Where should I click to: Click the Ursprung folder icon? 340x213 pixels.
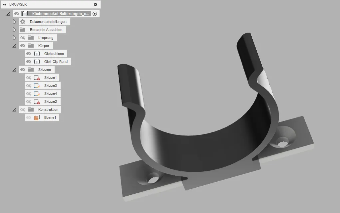(x=31, y=38)
